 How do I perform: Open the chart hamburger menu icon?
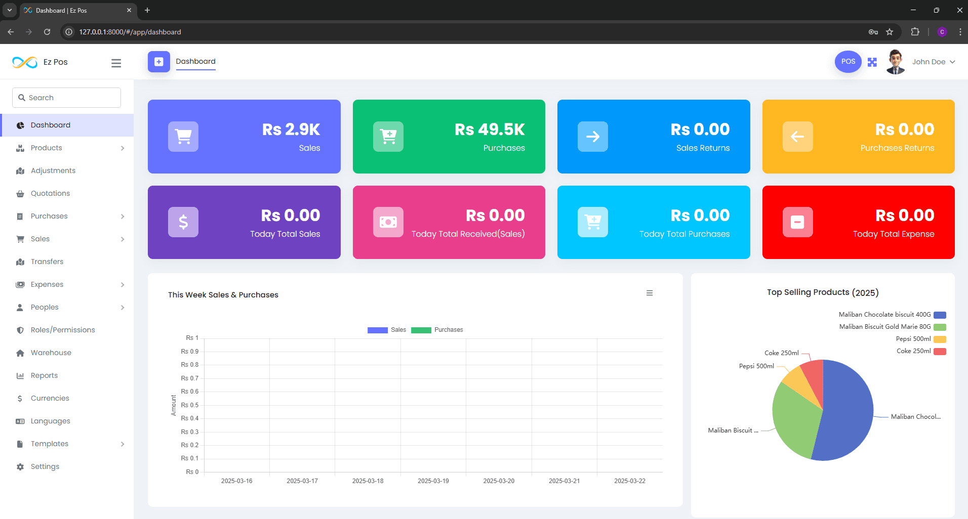tap(650, 293)
